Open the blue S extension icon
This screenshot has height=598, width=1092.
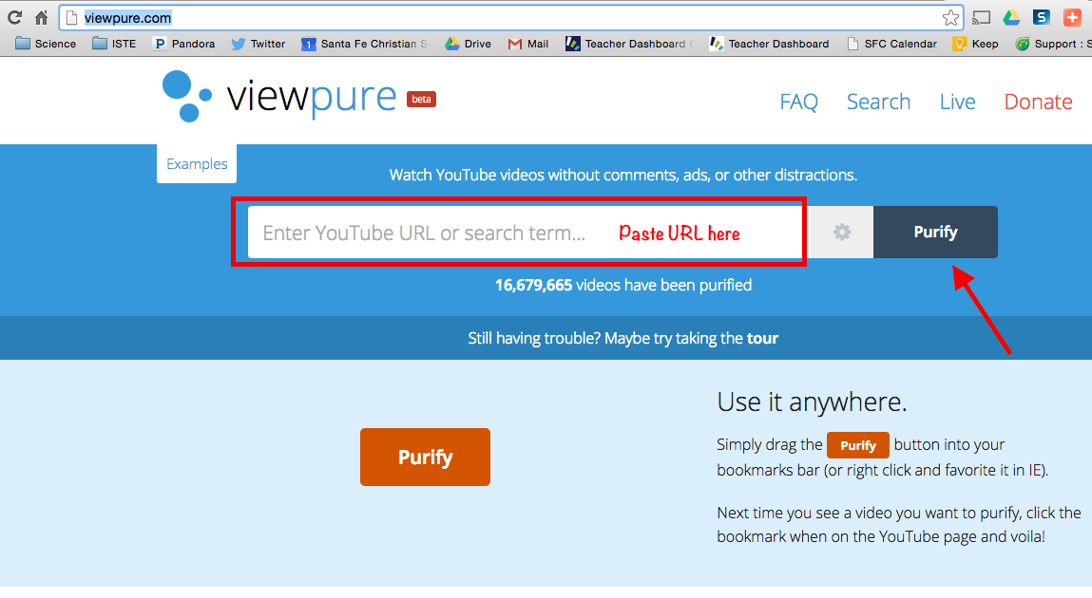pos(1042,17)
